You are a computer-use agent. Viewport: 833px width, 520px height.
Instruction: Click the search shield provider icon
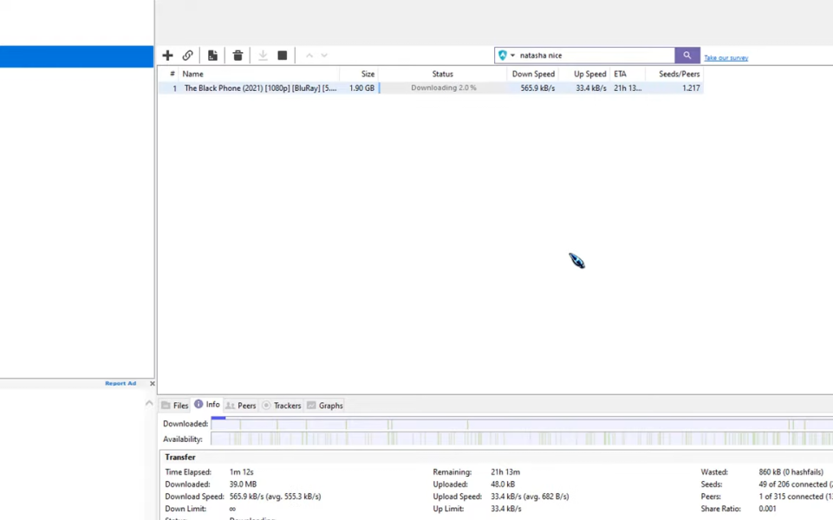pos(503,55)
